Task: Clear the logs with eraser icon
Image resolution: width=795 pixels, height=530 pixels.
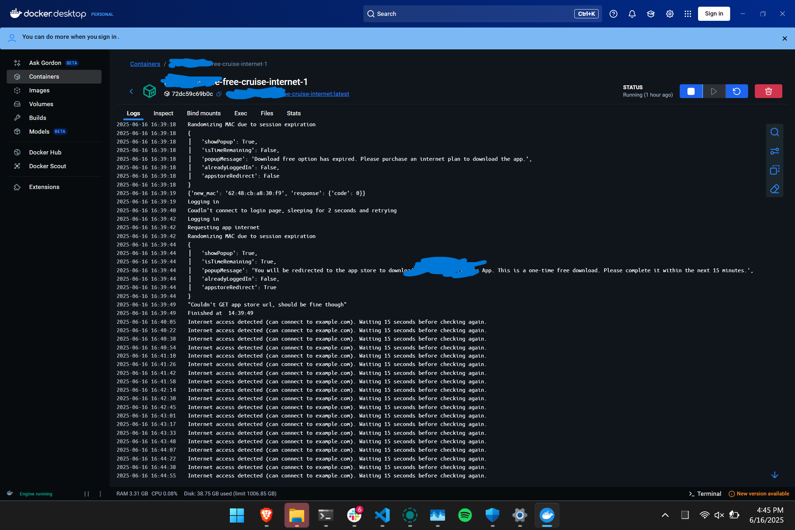Action: (775, 189)
